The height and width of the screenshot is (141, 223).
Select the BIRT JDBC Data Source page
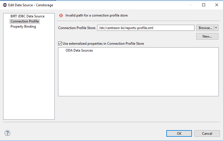27,16
